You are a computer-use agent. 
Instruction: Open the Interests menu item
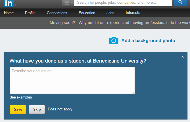133,12
